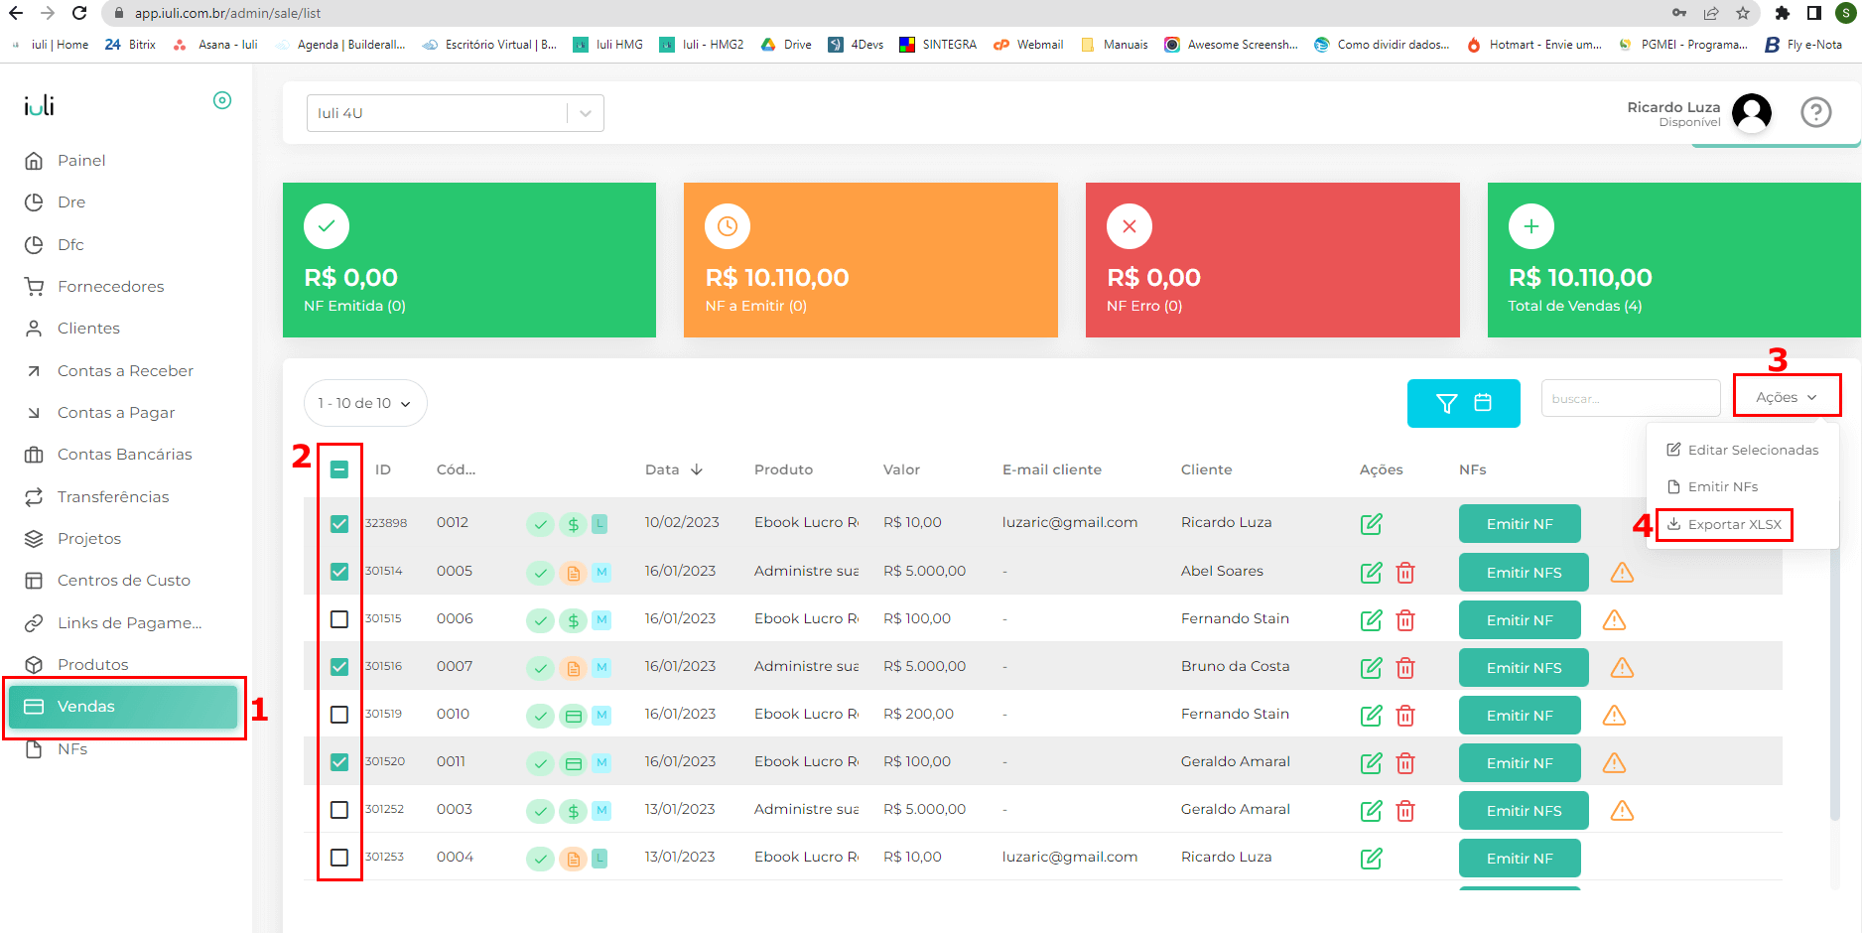
Task: Delete sale 301516 with the trash icon
Action: coord(1405,668)
